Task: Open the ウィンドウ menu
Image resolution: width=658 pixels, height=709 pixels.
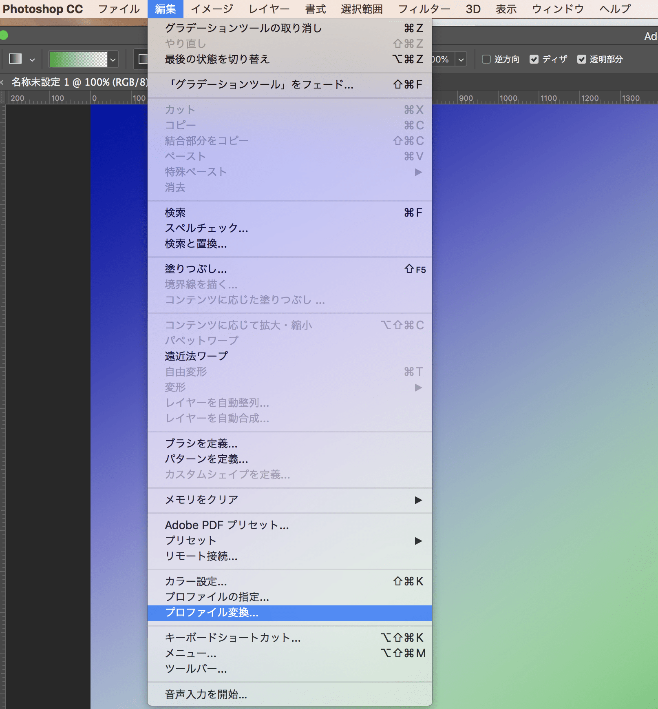Action: point(558,9)
